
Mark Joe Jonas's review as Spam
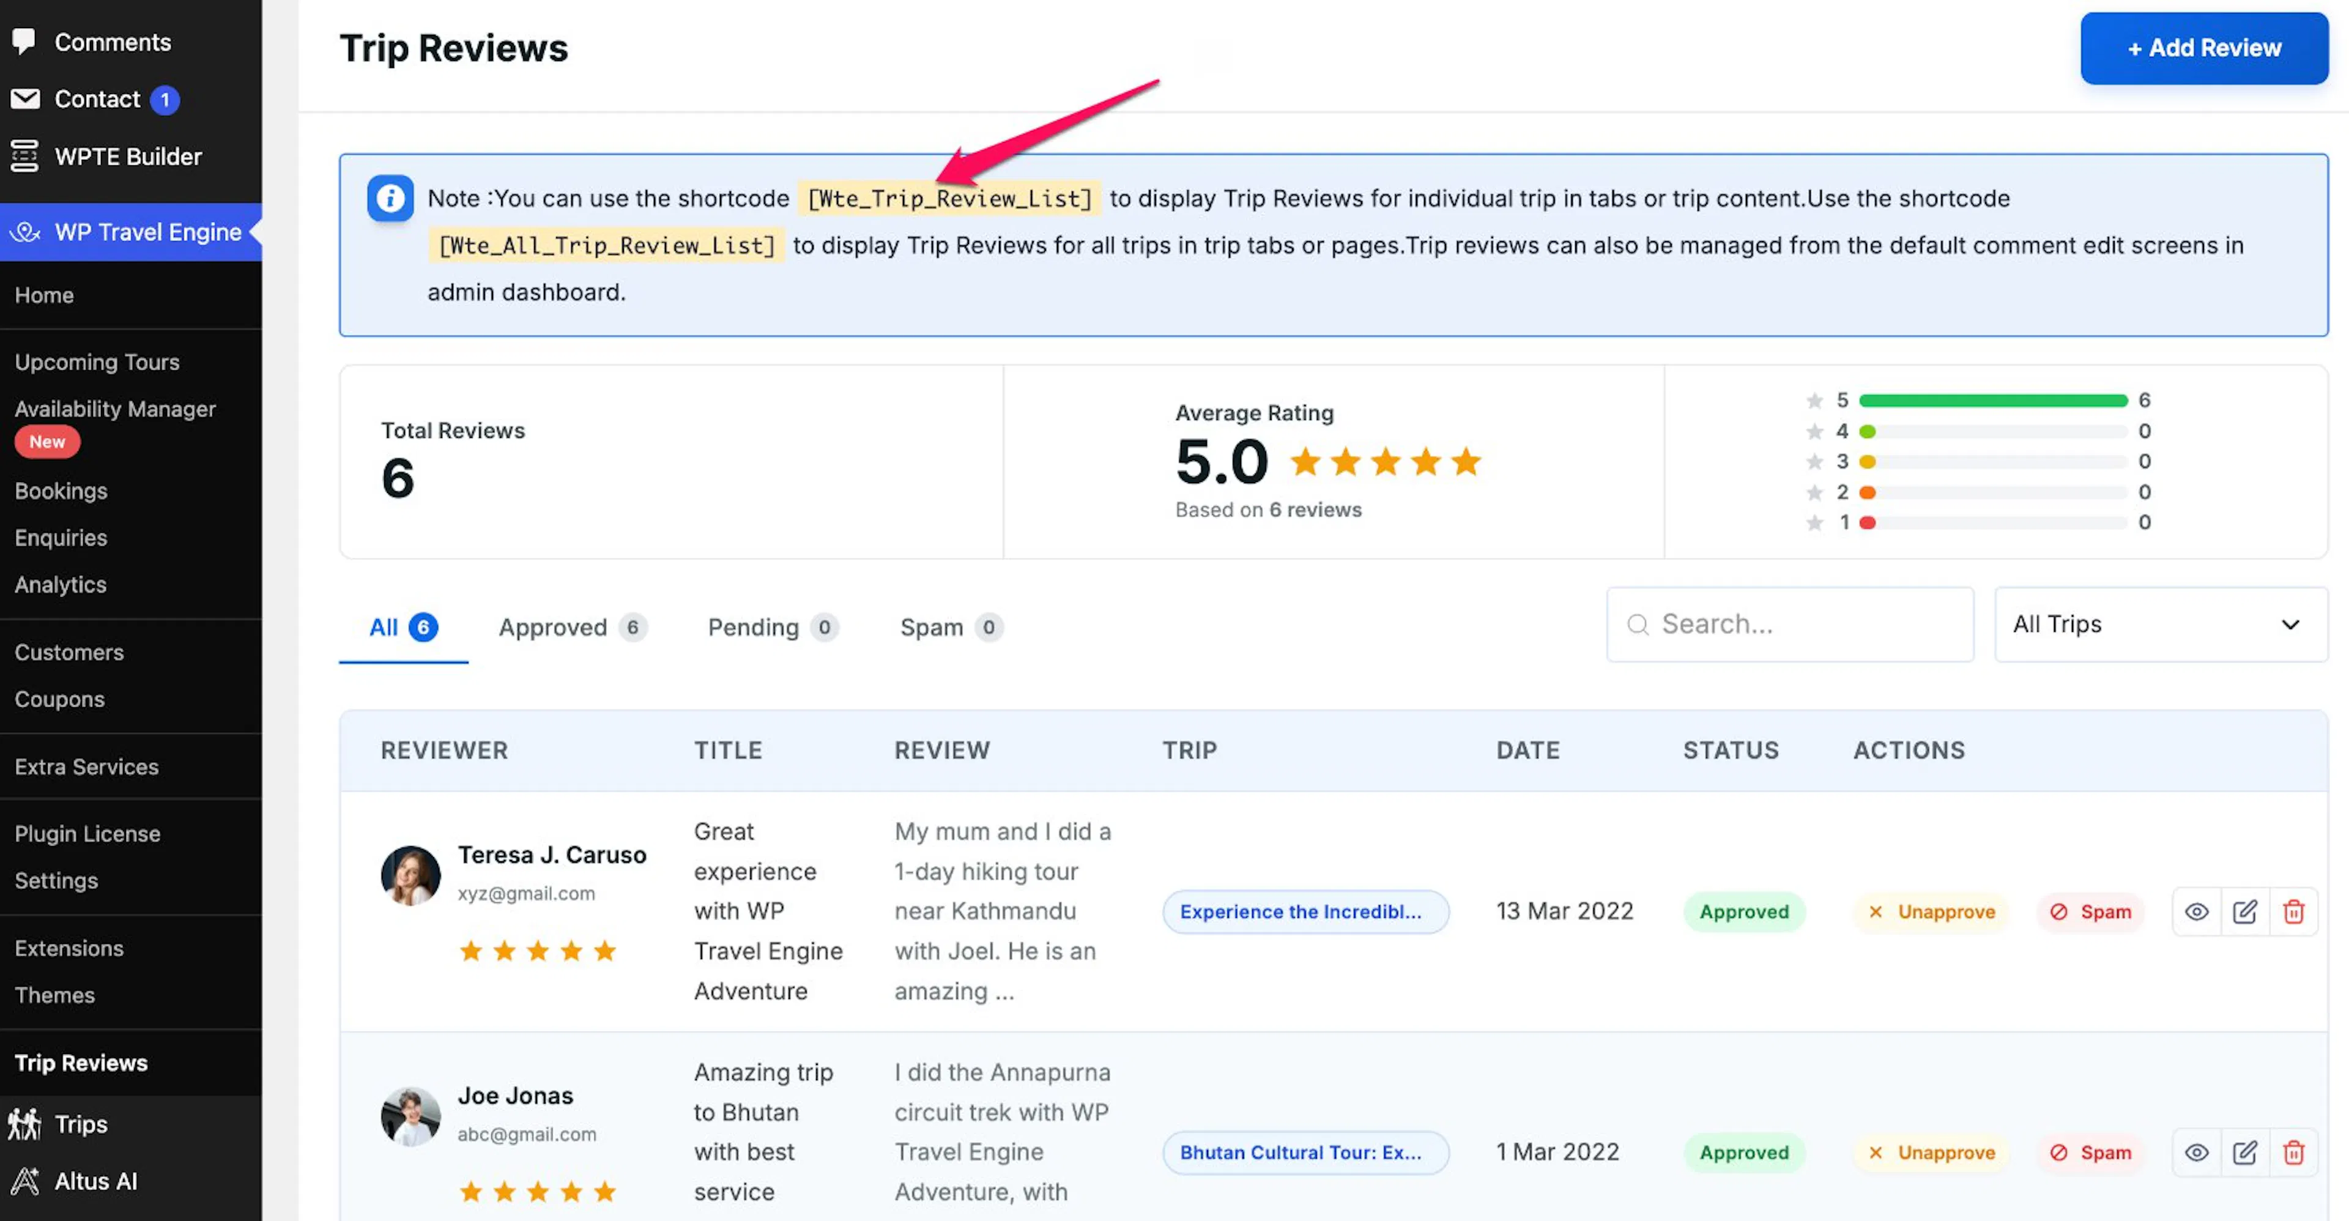2090,1152
